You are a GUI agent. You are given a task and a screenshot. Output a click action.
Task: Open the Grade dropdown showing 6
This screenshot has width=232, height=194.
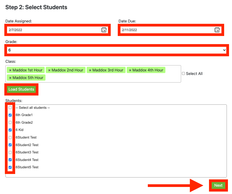[117, 50]
